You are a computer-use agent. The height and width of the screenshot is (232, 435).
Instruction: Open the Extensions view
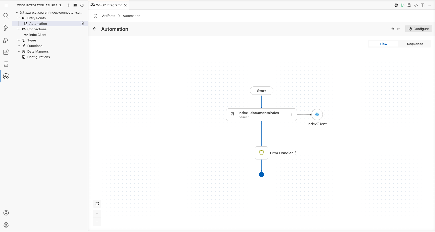click(6, 52)
